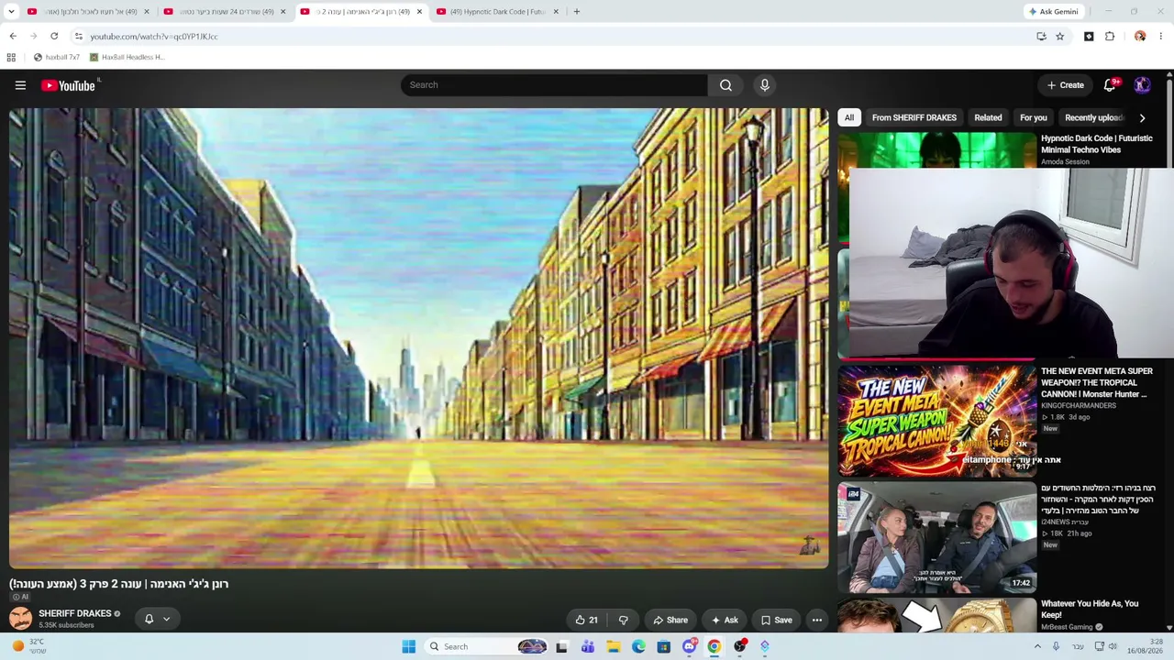Image resolution: width=1174 pixels, height=660 pixels.
Task: Launch Microsoft Edge from the taskbar
Action: pyautogui.click(x=638, y=646)
